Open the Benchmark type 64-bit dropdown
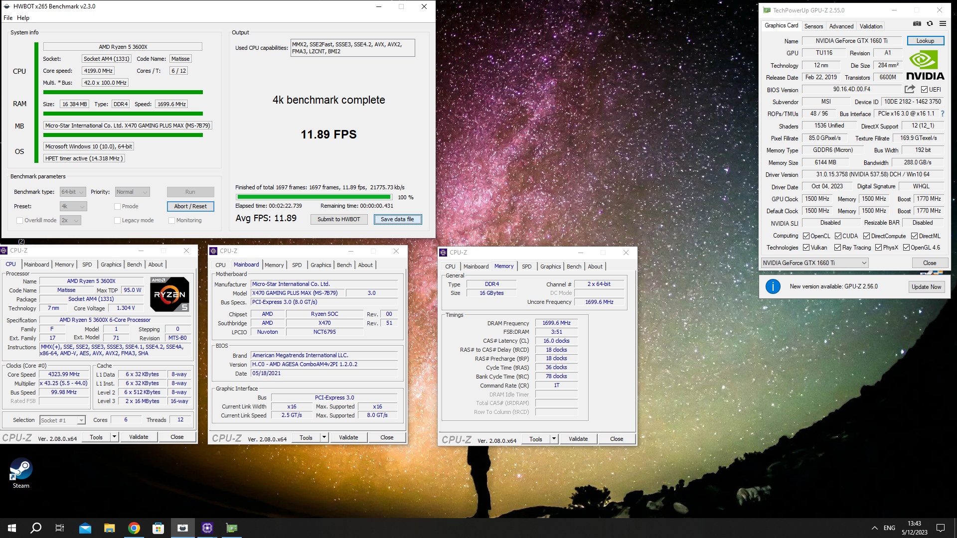This screenshot has width=957, height=538. point(73,192)
